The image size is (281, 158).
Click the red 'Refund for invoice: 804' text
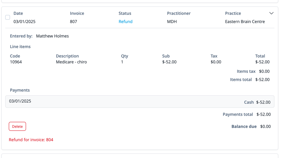(31, 140)
